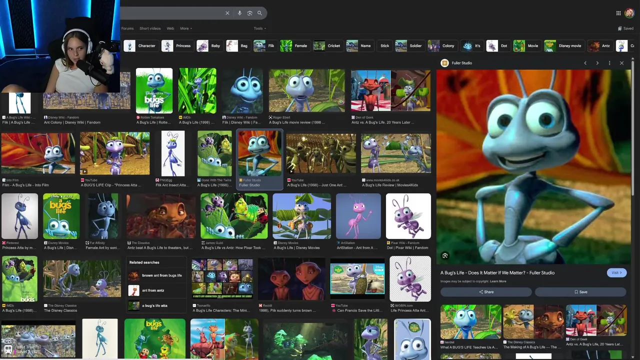Select the Stick filter chip

(x=384, y=46)
